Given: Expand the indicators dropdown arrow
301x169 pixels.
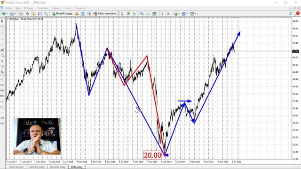Looking at the screenshot, I should (179, 14).
